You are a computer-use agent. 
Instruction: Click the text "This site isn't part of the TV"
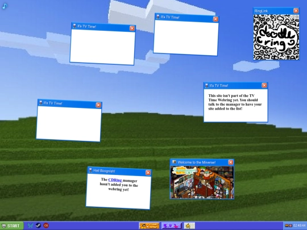(x=231, y=95)
